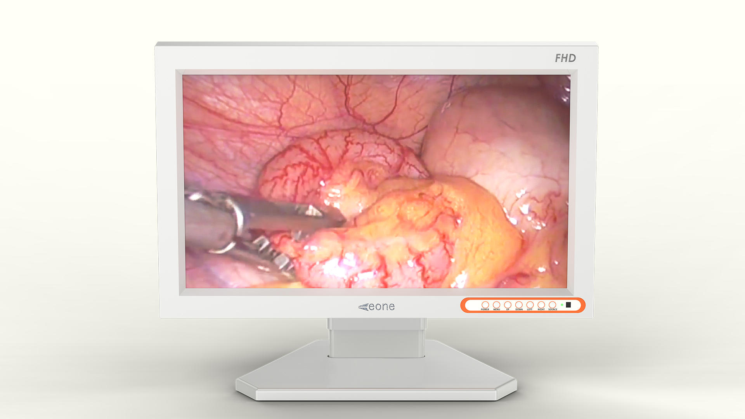The image size is (745, 419).
Task: Click the eone brand logo
Action: point(376,307)
